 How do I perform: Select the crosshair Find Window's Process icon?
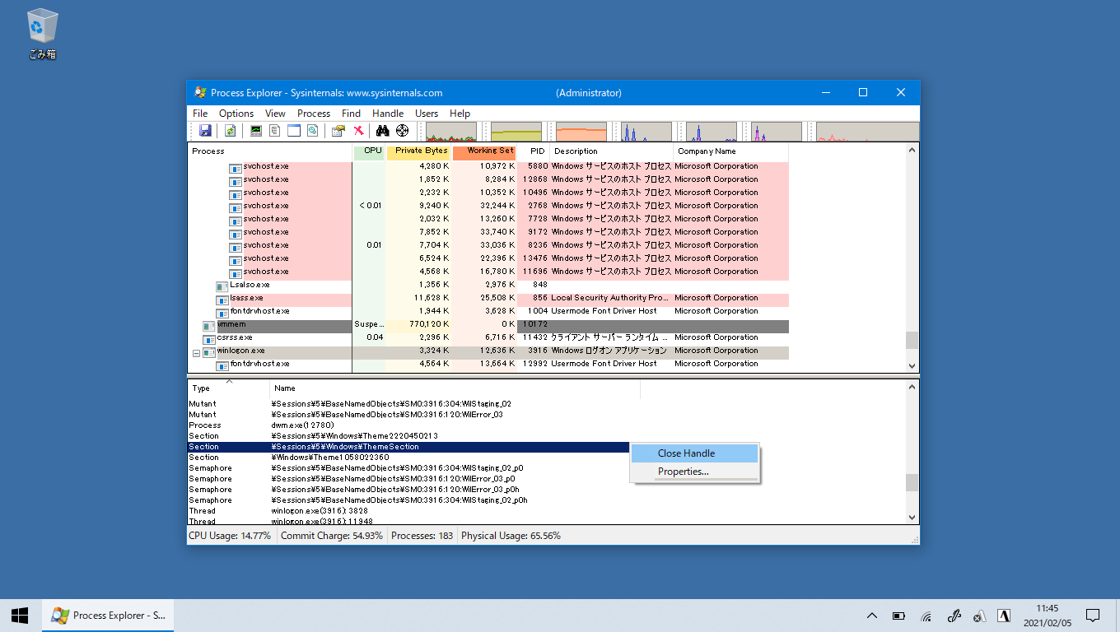402,131
